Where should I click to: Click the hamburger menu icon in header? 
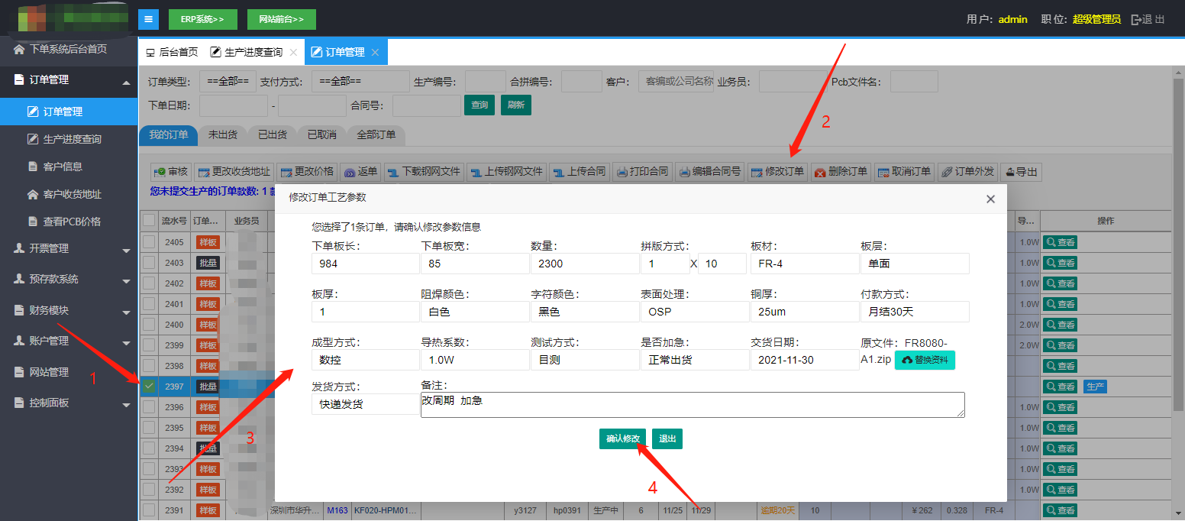[x=148, y=19]
